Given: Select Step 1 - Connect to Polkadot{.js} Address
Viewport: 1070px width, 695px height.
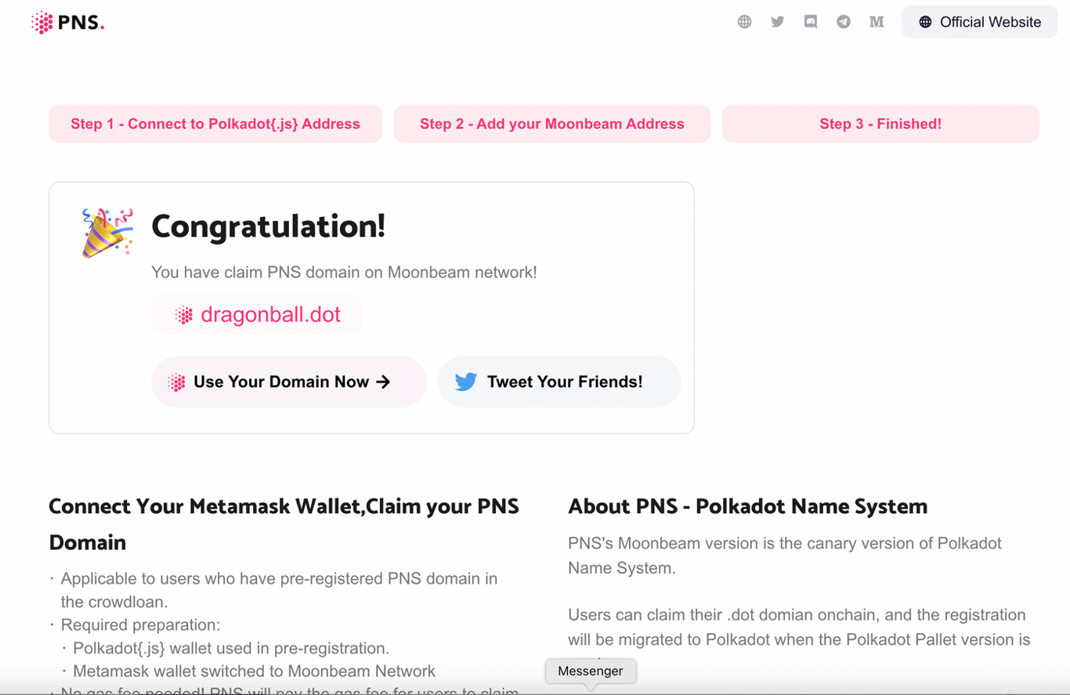Looking at the screenshot, I should (215, 124).
